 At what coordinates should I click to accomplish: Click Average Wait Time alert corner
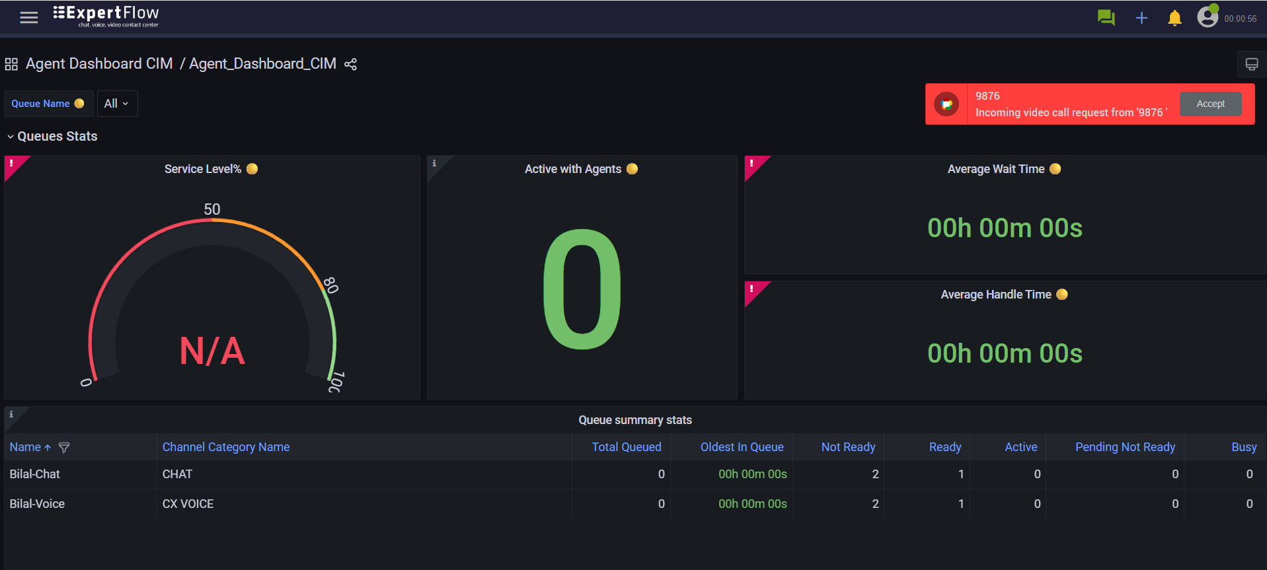[752, 163]
